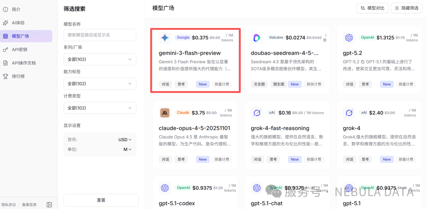427x209 pixels.
Task: Click the Volcano logo on doubao-seedream card
Action: [x=257, y=38]
